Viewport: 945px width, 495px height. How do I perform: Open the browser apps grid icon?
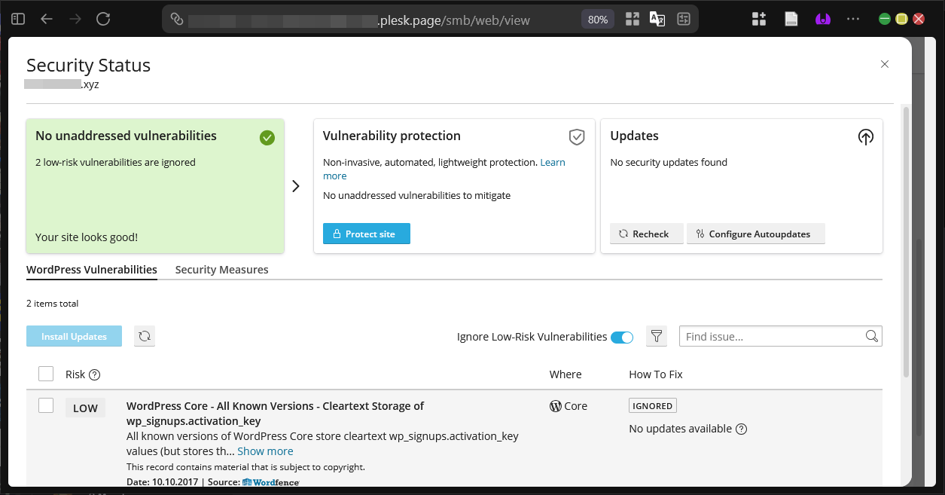(x=633, y=20)
